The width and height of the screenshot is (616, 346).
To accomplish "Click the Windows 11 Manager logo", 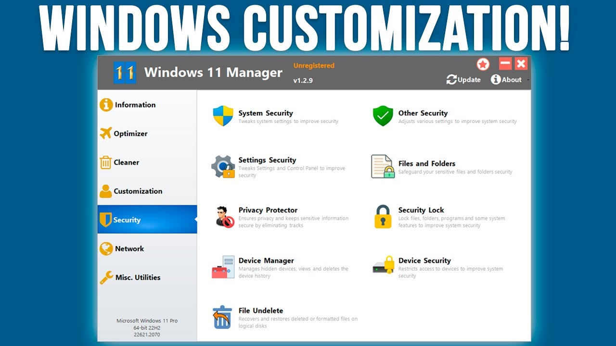I will point(125,73).
